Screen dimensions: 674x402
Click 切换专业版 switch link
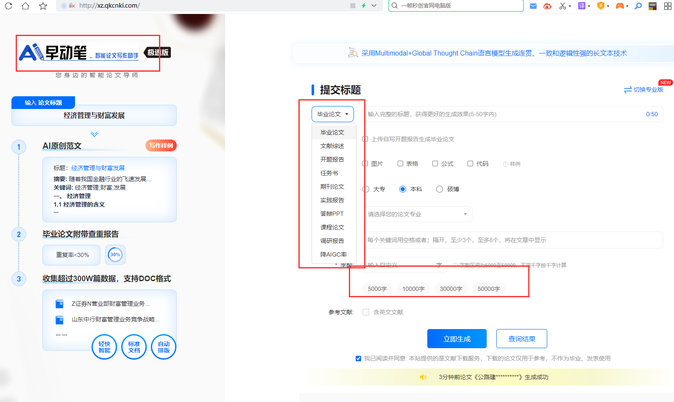[644, 89]
